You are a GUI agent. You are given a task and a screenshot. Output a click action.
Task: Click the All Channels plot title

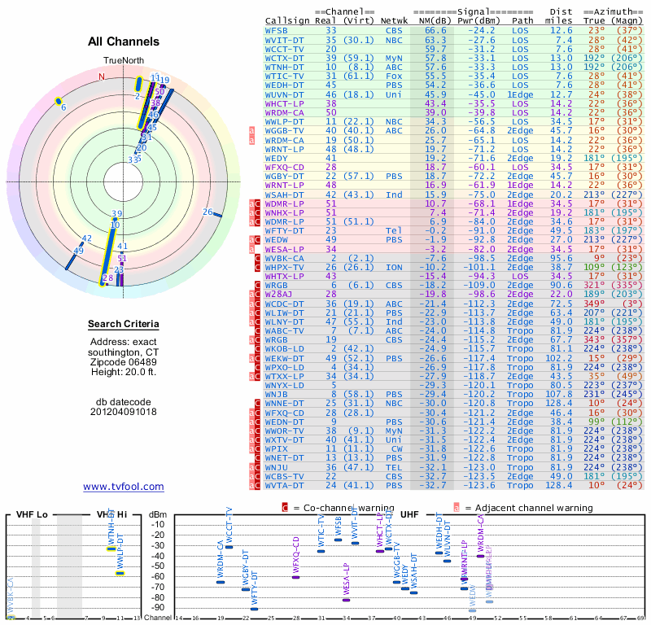(124, 42)
